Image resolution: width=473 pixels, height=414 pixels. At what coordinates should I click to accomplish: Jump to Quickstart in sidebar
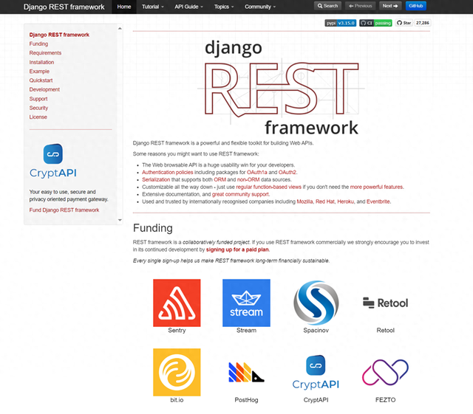pos(41,80)
